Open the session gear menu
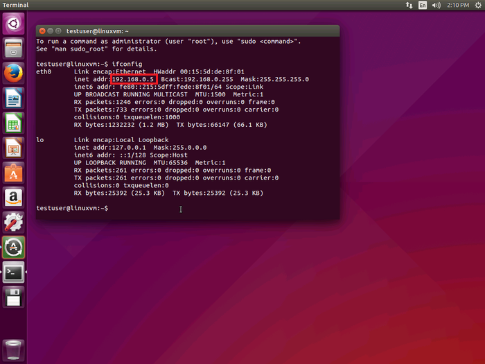Image resolution: width=485 pixels, height=364 pixels. pos(478,6)
